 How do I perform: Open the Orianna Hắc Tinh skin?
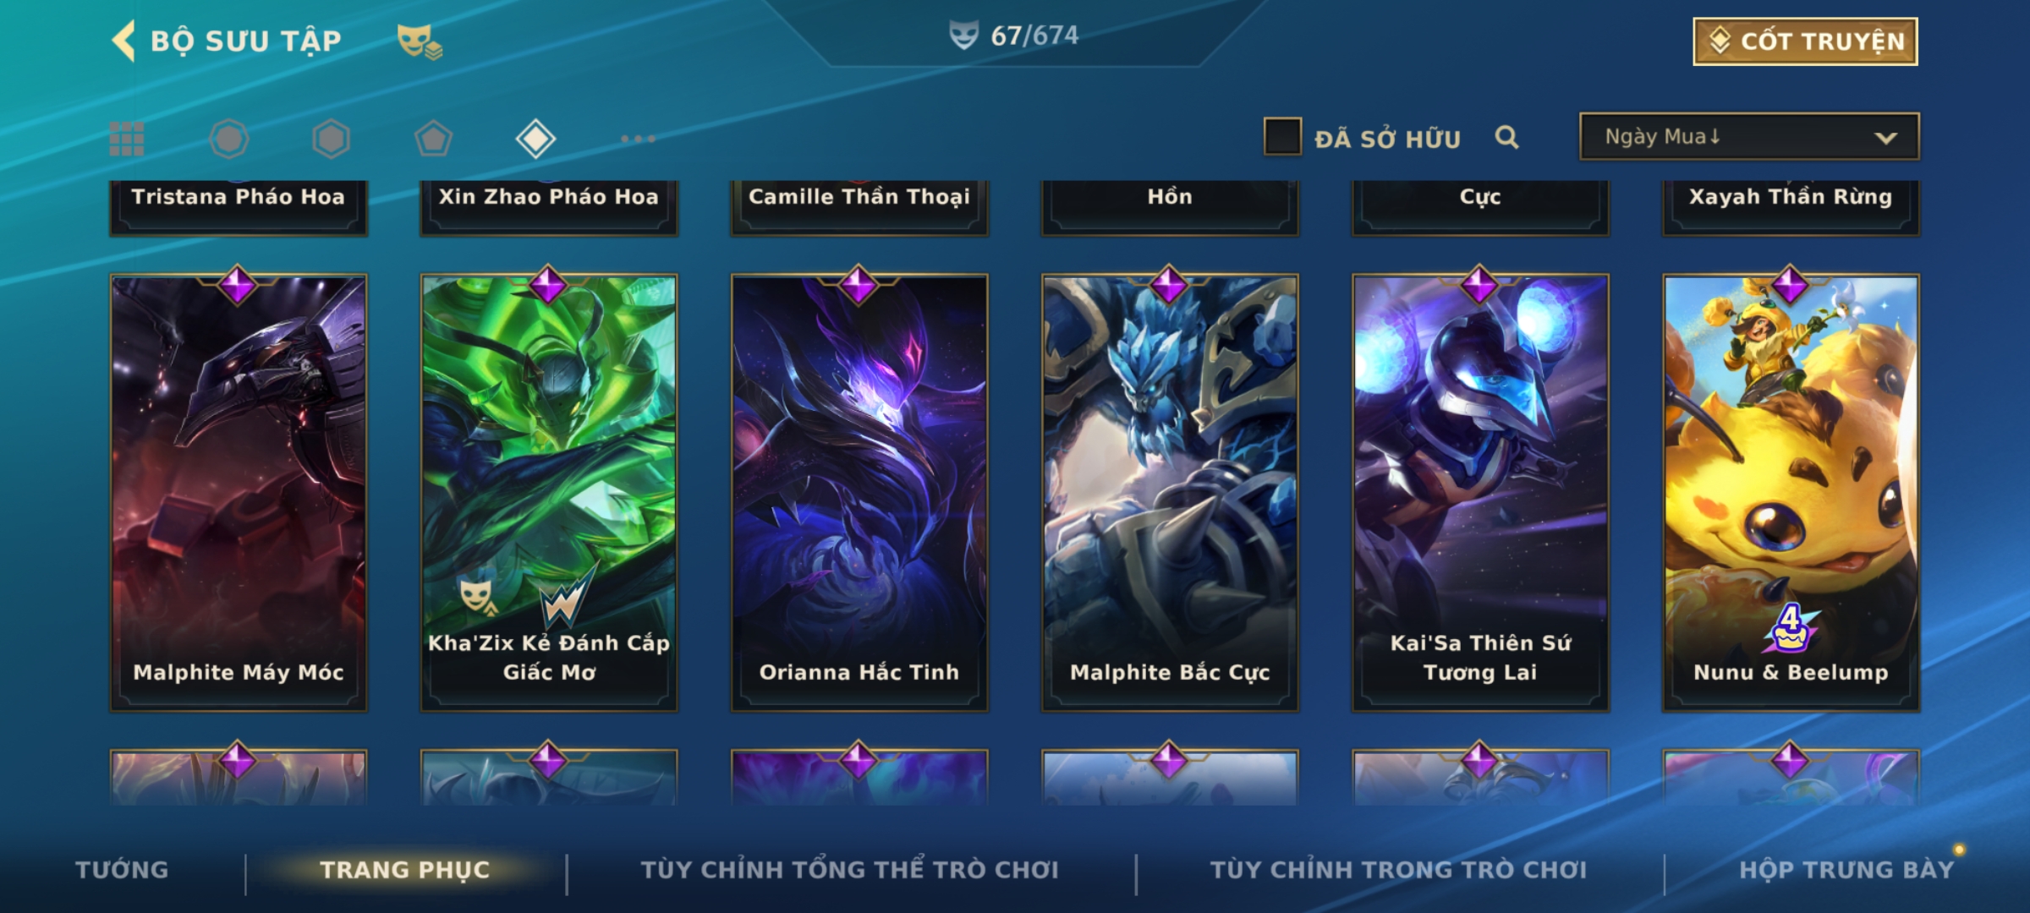coord(859,492)
